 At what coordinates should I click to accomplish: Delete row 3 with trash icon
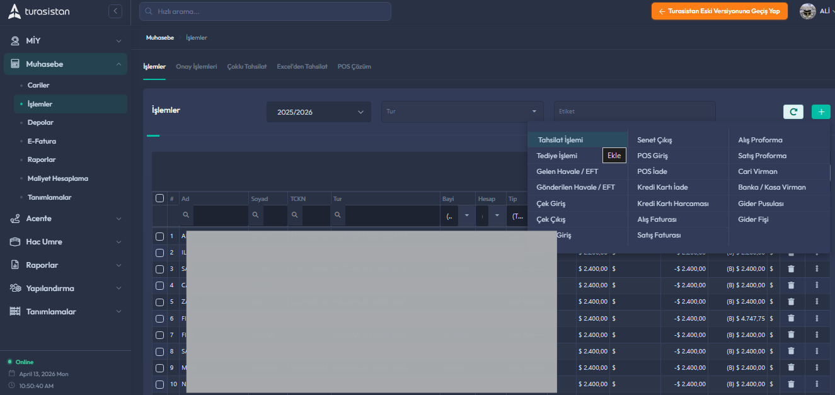point(791,269)
